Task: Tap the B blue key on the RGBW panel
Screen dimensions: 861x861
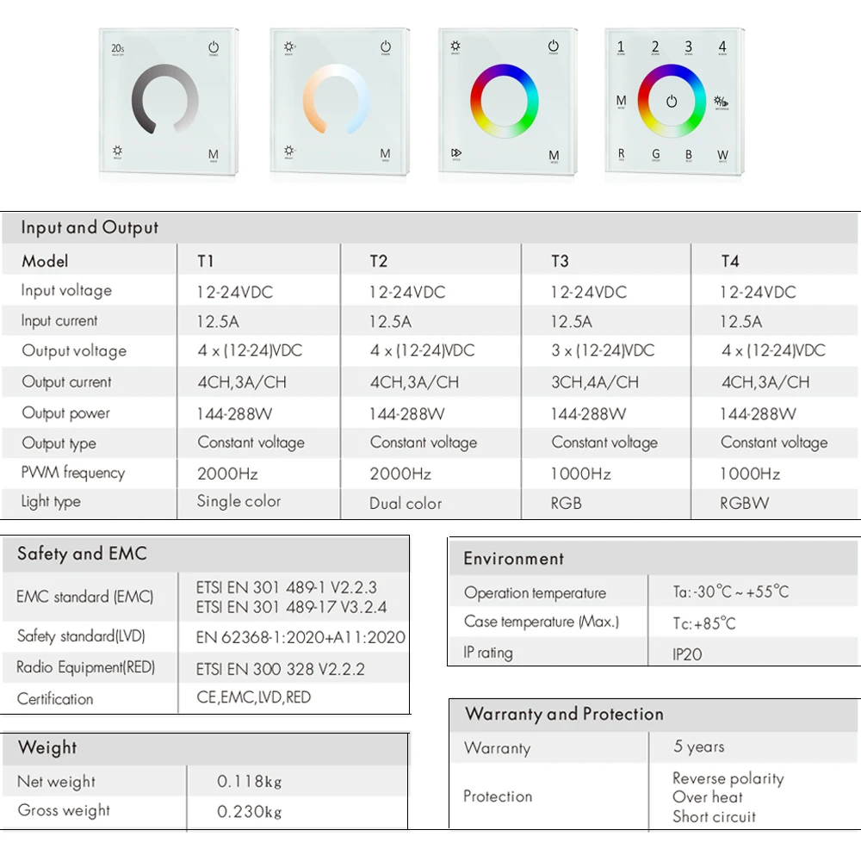Action: click(x=689, y=155)
